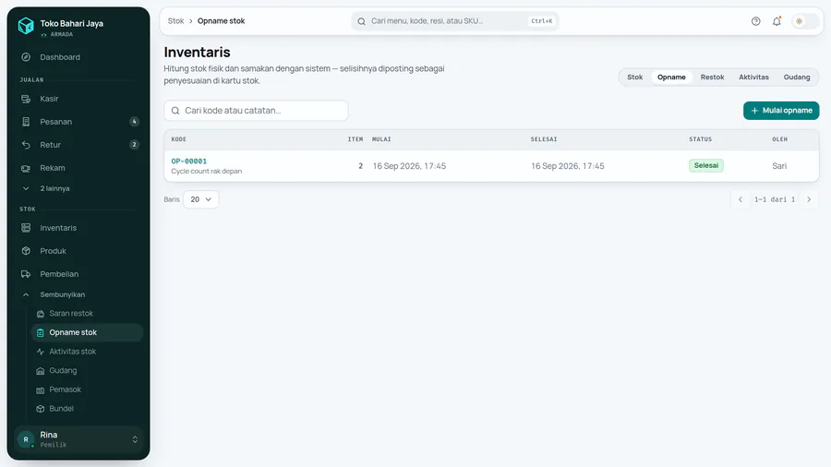Toggle the light/dark theme switch

click(x=805, y=21)
